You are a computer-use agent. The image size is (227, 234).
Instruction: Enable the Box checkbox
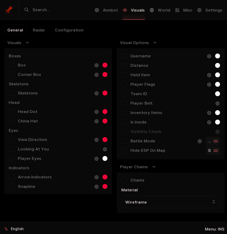tap(12, 65)
